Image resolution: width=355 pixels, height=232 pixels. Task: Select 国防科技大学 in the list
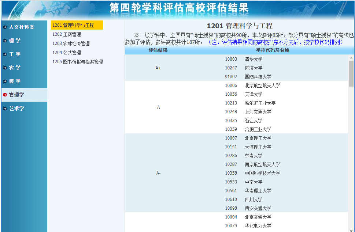coord(258,77)
